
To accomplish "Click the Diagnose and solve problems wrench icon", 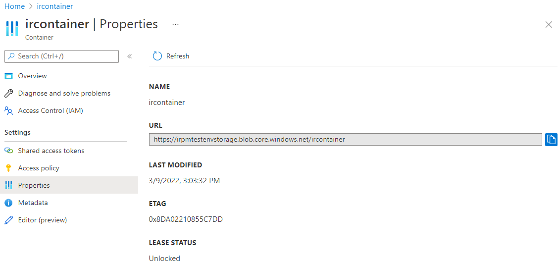I will tap(8, 94).
